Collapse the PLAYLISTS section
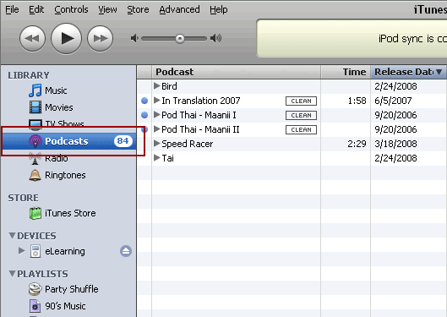Screen dimensions: 447x317 coord(13,274)
